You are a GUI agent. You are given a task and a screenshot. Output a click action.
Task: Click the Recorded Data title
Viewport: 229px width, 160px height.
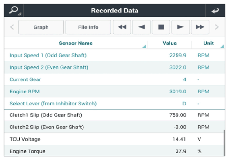click(x=114, y=10)
